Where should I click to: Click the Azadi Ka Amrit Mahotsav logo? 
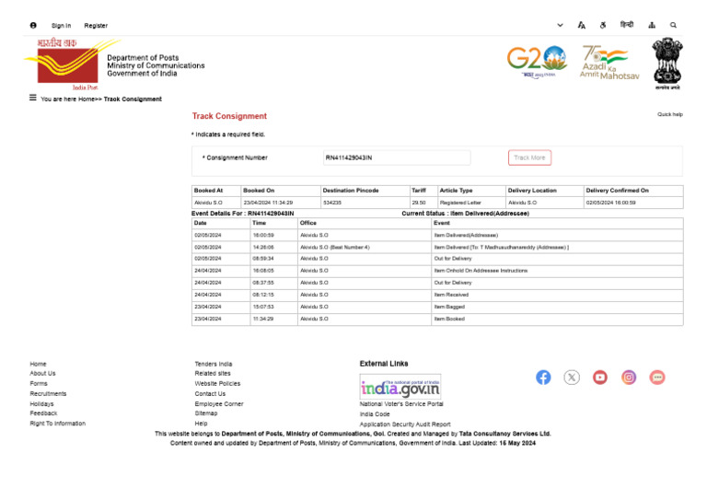click(x=609, y=63)
